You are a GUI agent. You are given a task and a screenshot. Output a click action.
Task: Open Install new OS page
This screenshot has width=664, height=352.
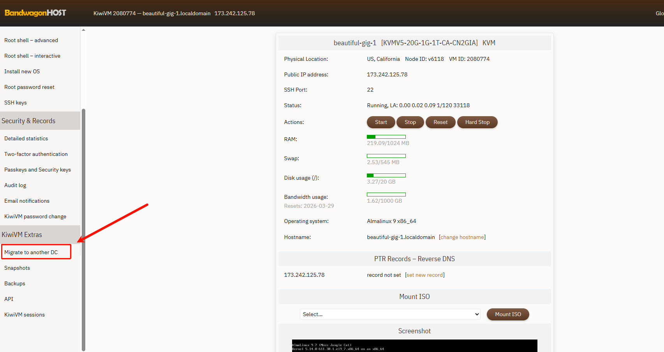pos(22,71)
